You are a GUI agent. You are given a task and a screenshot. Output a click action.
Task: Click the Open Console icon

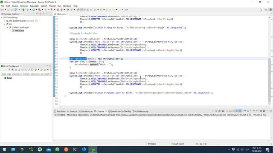tap(254, 111)
